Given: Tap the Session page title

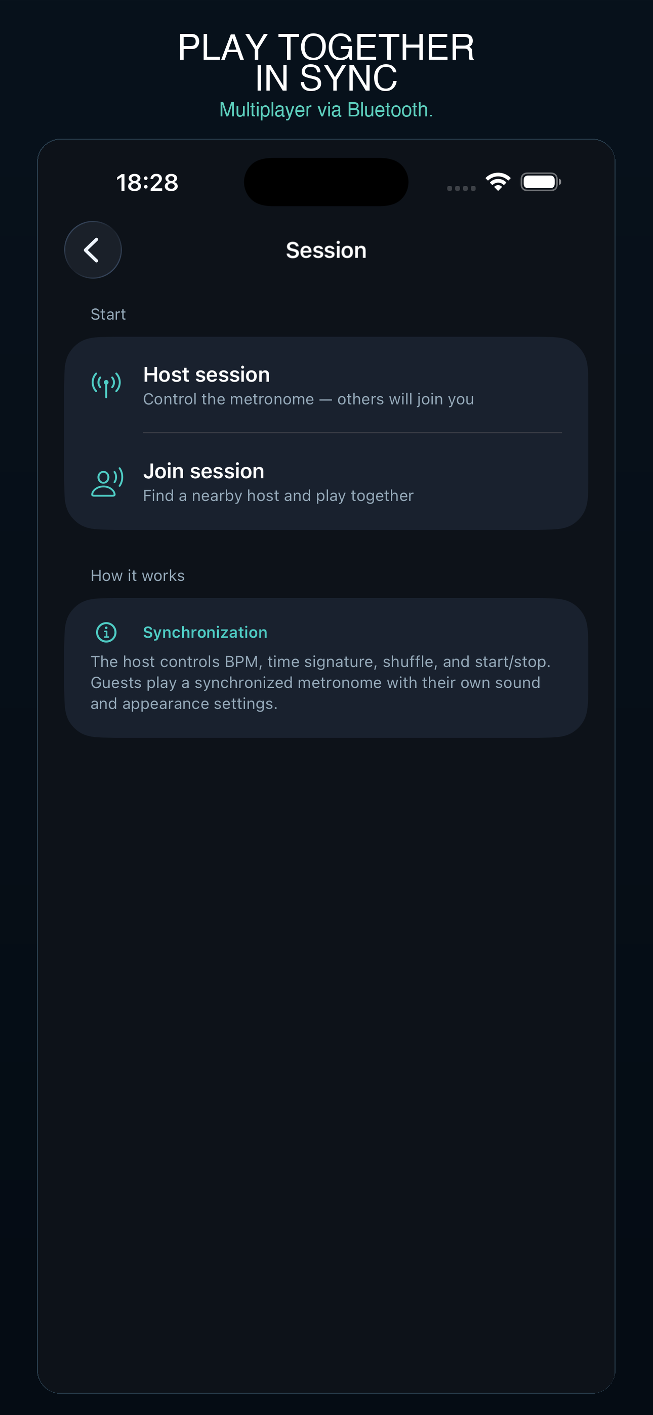Looking at the screenshot, I should (x=326, y=251).
